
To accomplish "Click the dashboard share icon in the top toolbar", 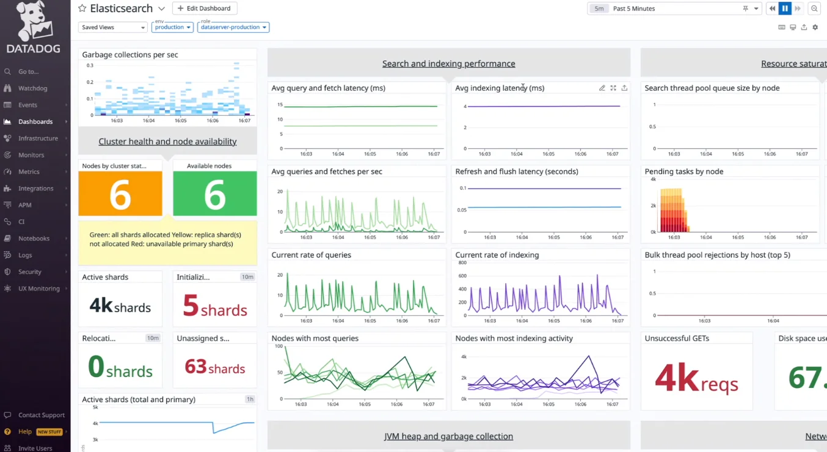I will [804, 27].
